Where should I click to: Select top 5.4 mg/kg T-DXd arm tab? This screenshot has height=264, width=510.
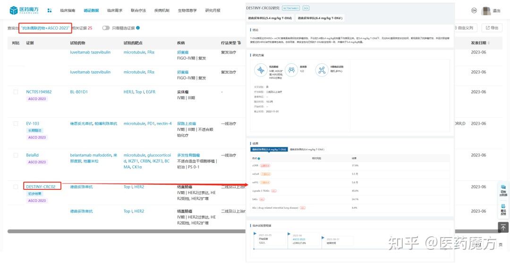270,18
